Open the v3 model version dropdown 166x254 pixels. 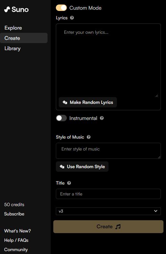tap(108, 211)
